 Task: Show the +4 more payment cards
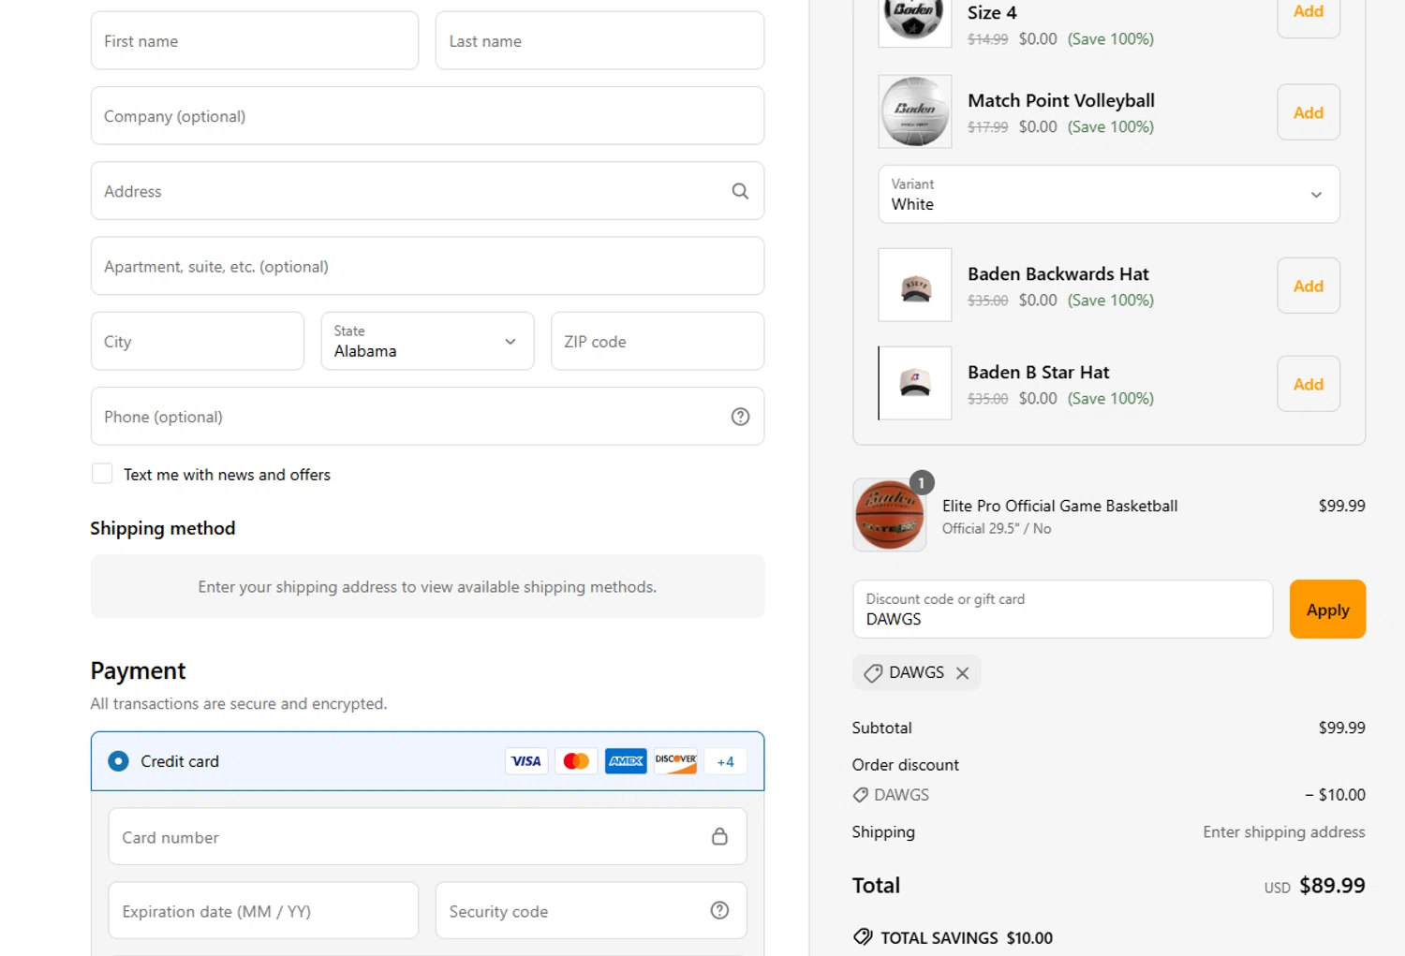point(726,761)
